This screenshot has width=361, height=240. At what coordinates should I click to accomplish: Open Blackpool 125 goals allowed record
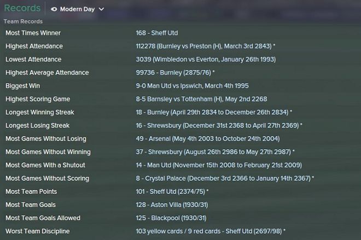click(171, 218)
